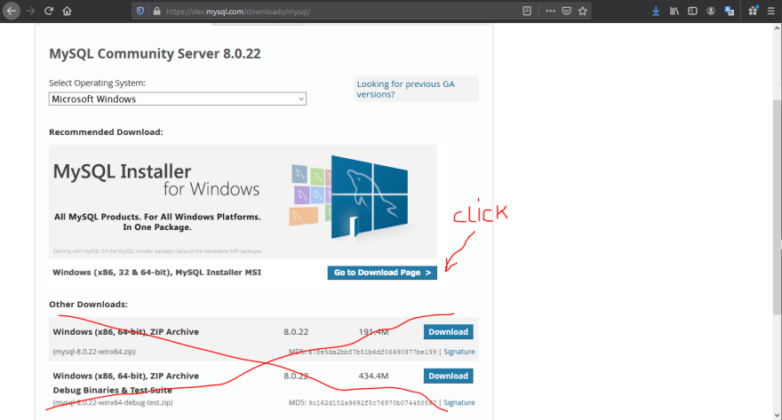Viewport: 782px width, 420px height.
Task: Save page to Pocket
Action: [567, 11]
